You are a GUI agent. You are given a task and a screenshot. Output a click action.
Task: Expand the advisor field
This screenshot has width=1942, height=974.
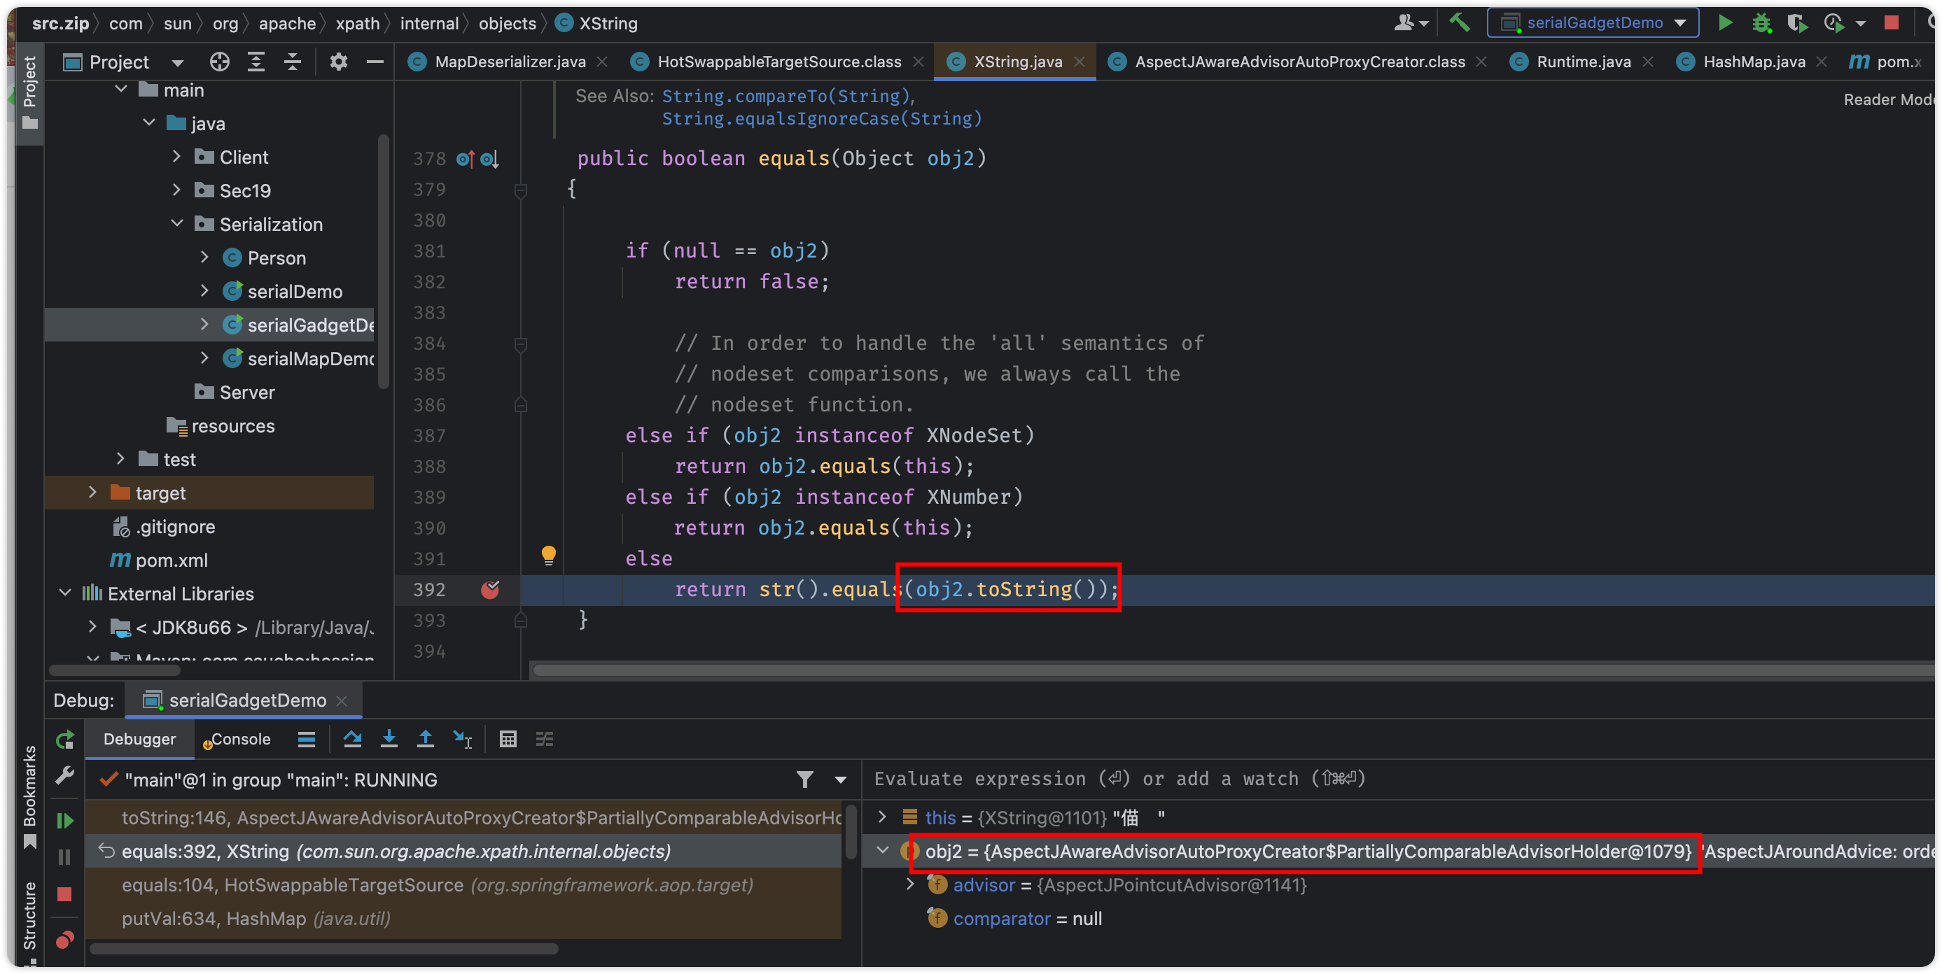(x=910, y=884)
